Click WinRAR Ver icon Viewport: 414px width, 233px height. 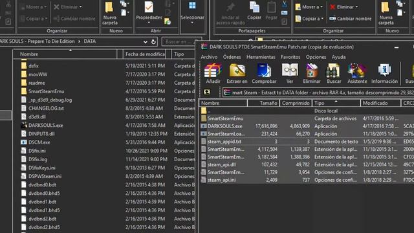tap(290, 74)
